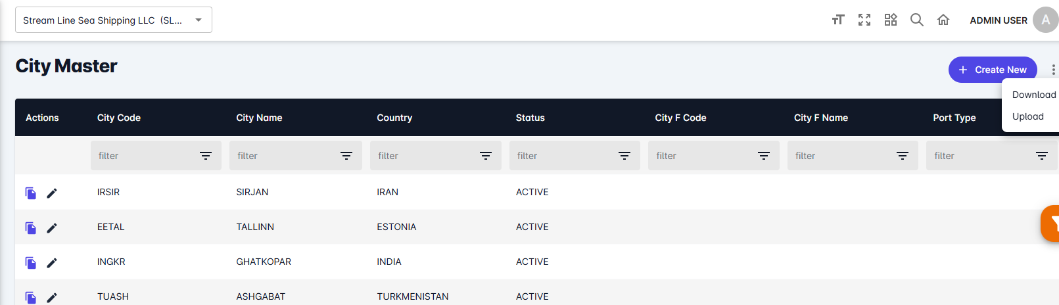Click the copy icon for GHATKOPAR row

31,262
